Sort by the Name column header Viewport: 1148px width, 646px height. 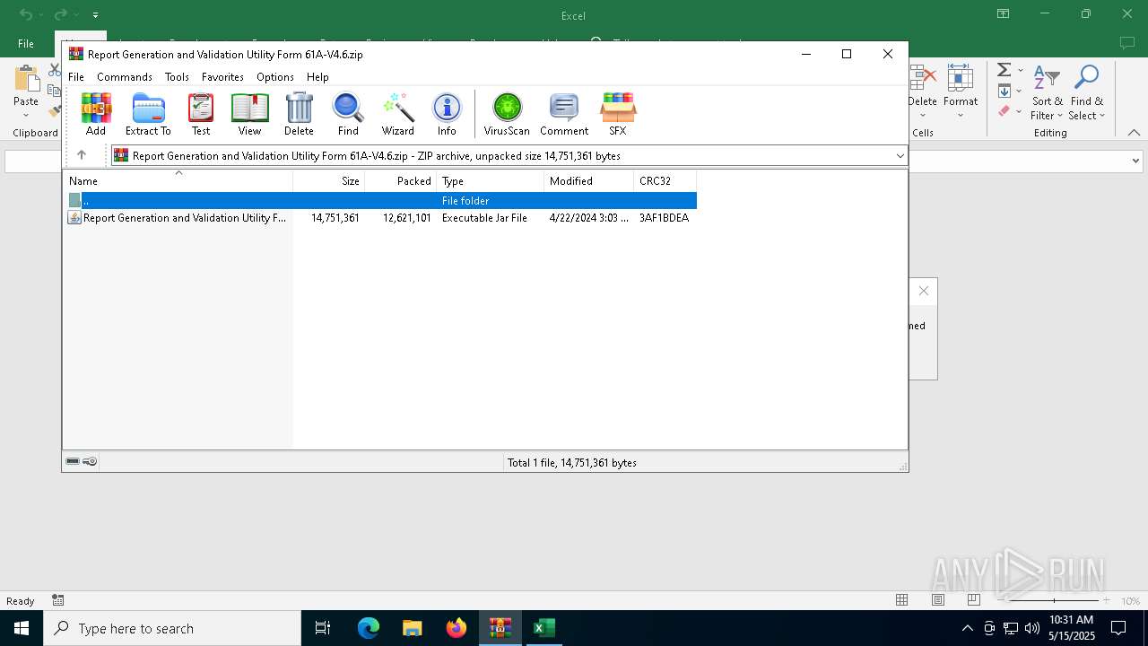[178, 181]
